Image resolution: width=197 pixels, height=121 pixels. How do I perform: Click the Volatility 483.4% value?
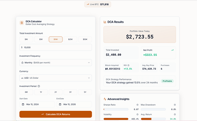(135, 119)
